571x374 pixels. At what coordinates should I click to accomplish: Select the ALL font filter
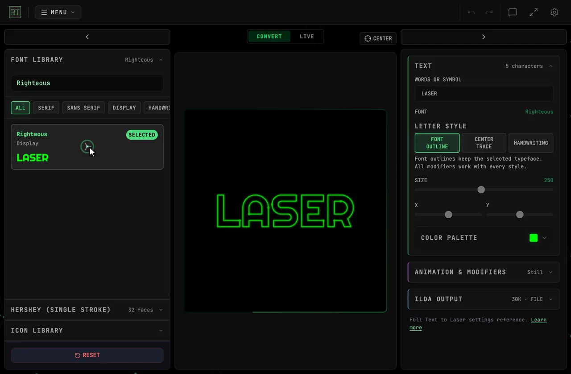tap(21, 108)
